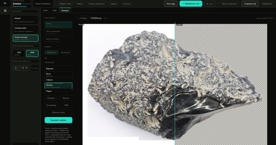Select the Общий material option
The width and height of the screenshot is (276, 145).
pyautogui.click(x=26, y=20)
